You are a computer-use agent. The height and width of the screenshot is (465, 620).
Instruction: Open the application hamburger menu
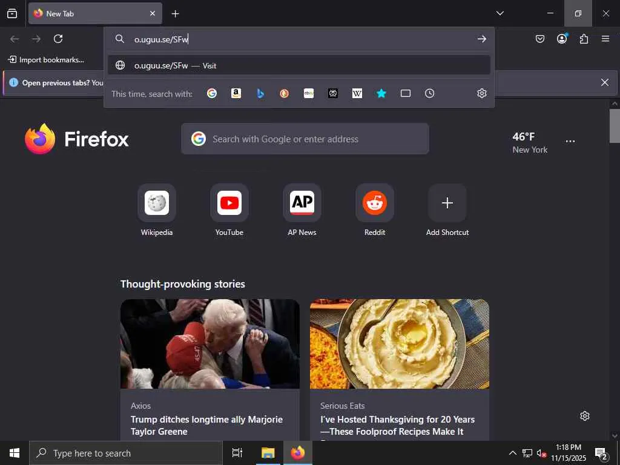pyautogui.click(x=605, y=39)
